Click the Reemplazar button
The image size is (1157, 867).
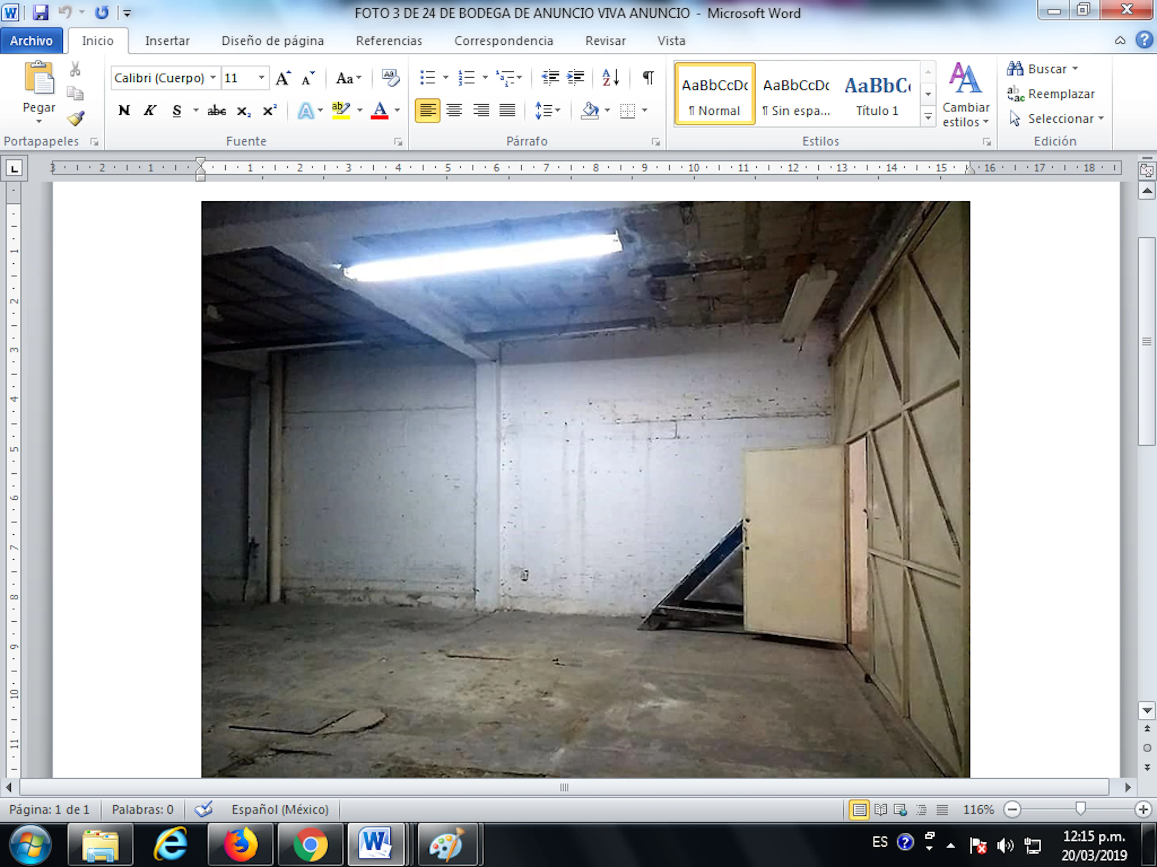[1051, 94]
